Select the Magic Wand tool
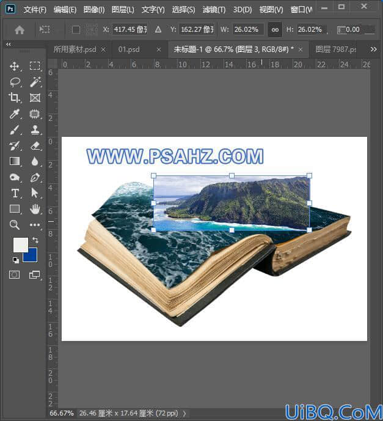This screenshot has height=421, width=383. (x=35, y=82)
